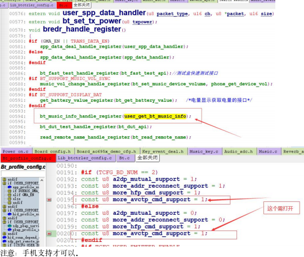Click get_battery_value_register on line 00591
Image resolution: width=304 pixels, height=257 pixels.
point(77,100)
